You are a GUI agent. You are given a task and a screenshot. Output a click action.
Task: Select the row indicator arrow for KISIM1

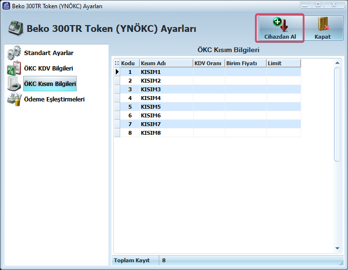click(x=117, y=72)
